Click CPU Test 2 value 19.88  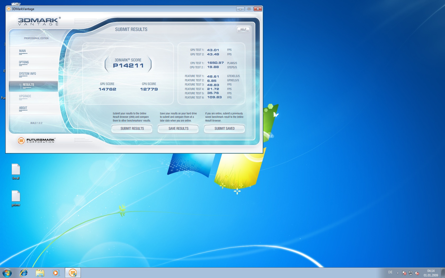pyautogui.click(x=213, y=67)
